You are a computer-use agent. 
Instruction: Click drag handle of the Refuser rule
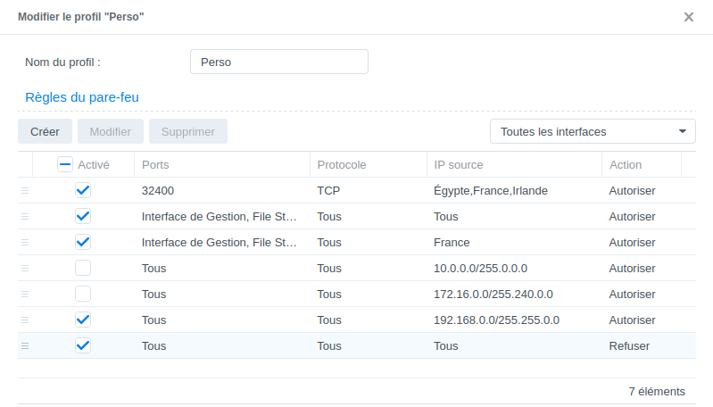tap(25, 346)
